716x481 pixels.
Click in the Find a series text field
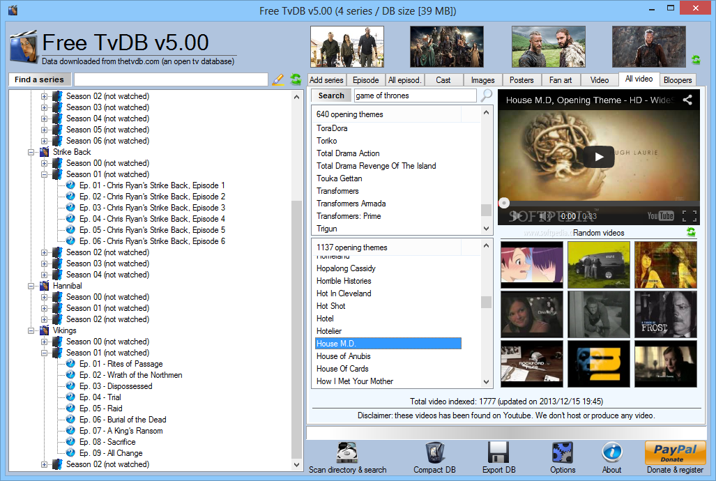[x=171, y=79]
